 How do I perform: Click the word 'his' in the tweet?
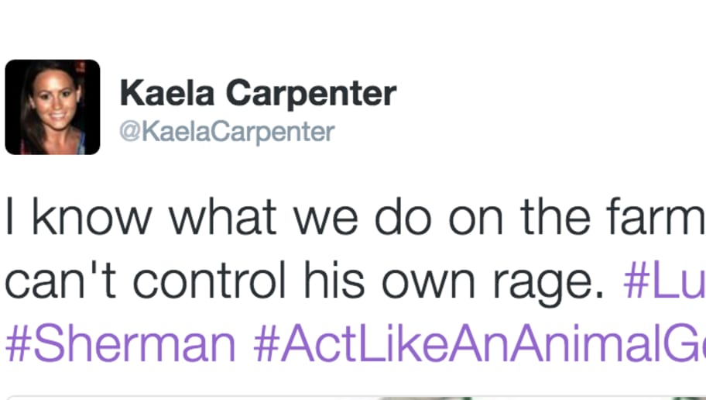(x=334, y=280)
